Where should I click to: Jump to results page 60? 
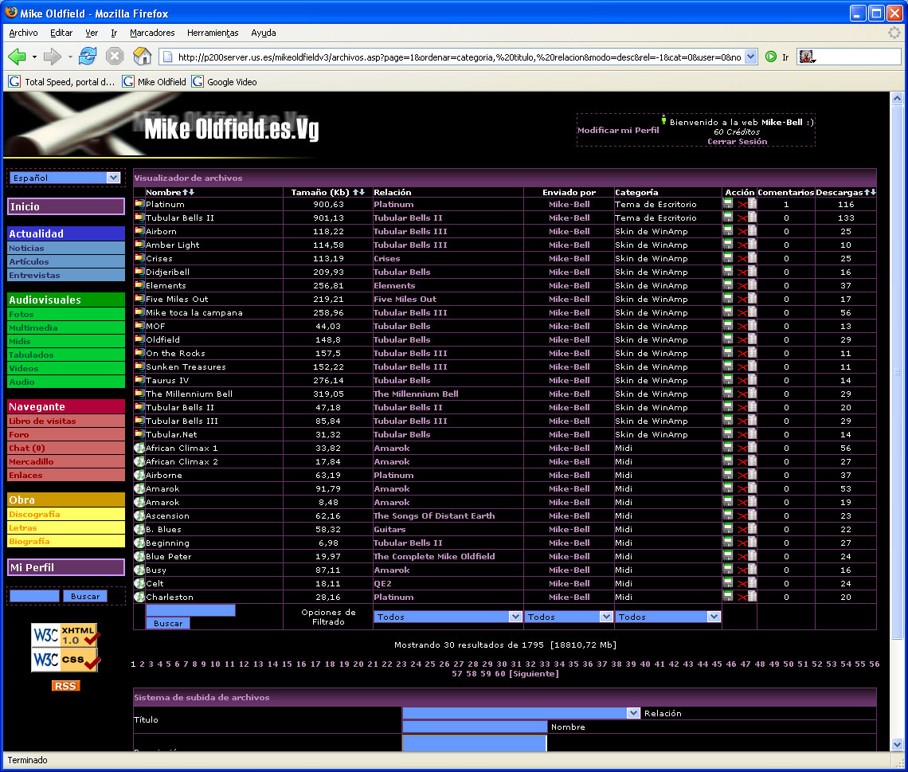tap(499, 673)
